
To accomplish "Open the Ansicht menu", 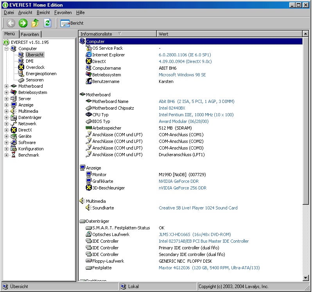I will tap(25, 13).
